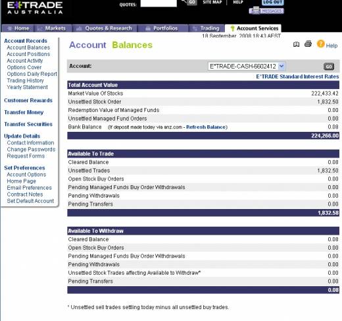The image size is (342, 321).
Task: Open Account Options link
Action: tap(26, 175)
